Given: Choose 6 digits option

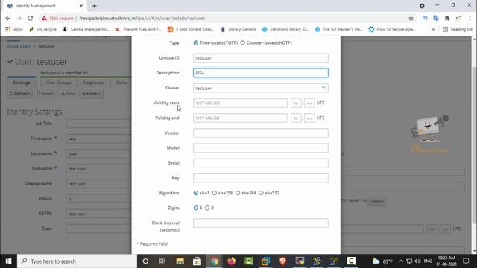Looking at the screenshot, I should [x=195, y=208].
